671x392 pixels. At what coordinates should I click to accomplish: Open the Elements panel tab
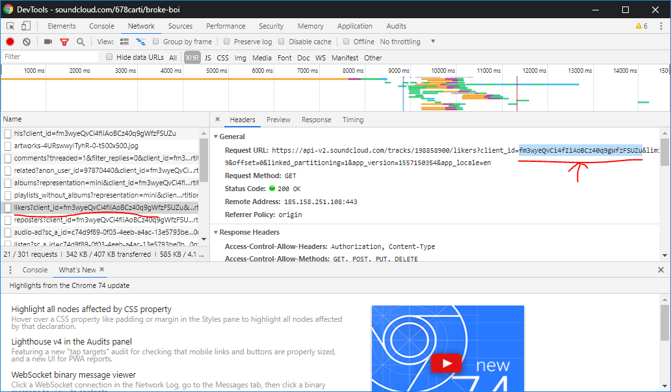tap(62, 26)
